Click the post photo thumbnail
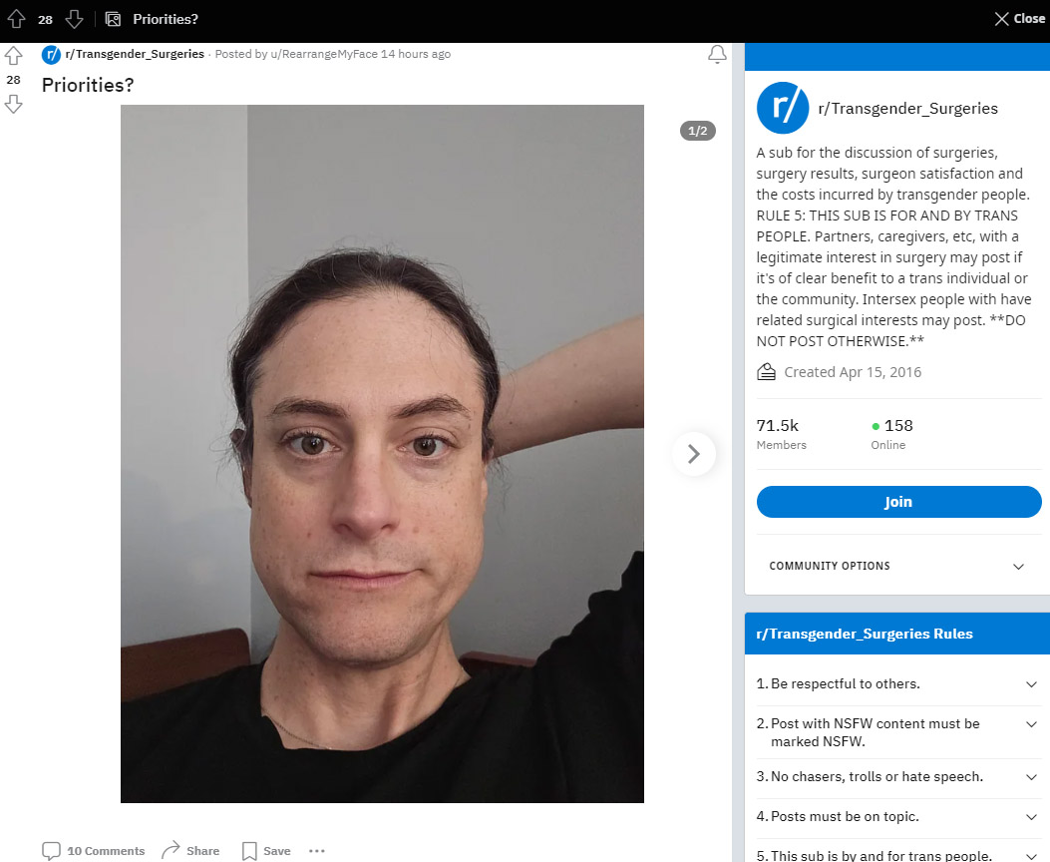The image size is (1050, 862). pyautogui.click(x=382, y=453)
